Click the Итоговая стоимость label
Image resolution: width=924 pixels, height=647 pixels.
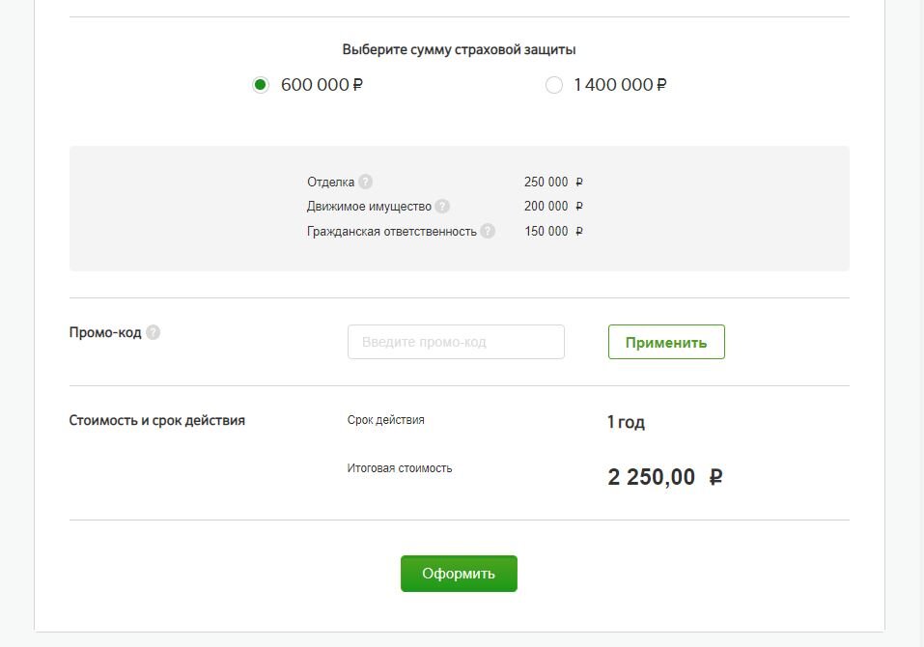[x=400, y=468]
